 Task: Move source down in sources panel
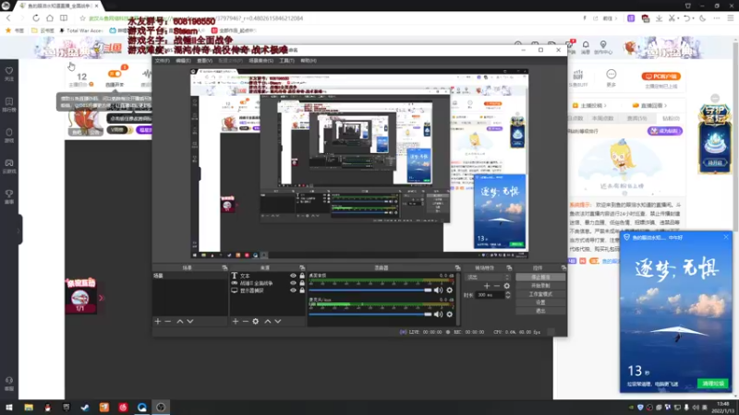pos(278,321)
